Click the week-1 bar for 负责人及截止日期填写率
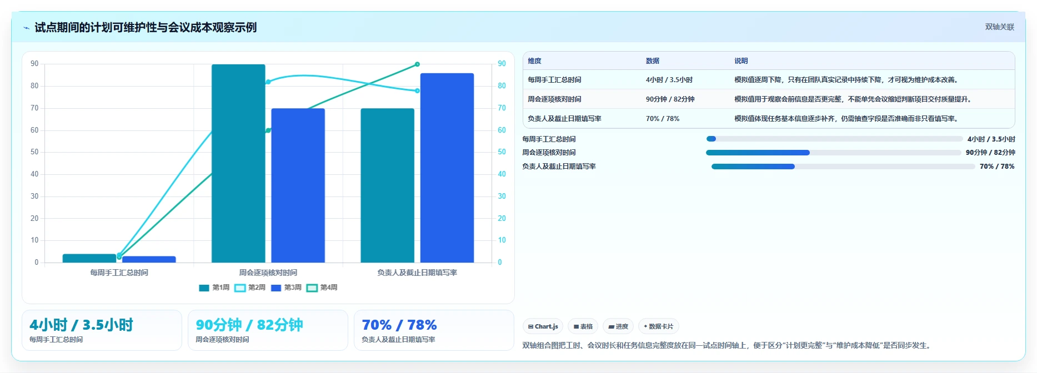Screen dimensions: 1037x373 pos(387,185)
